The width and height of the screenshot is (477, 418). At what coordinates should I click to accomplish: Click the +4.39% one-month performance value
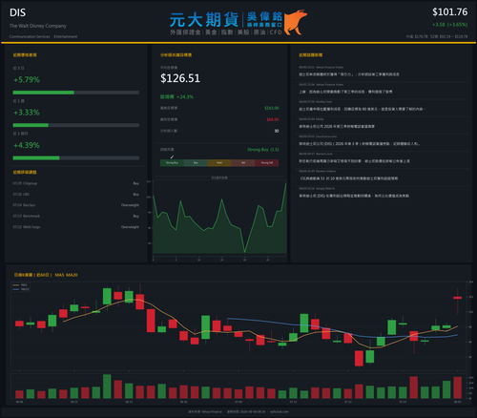[x=27, y=145]
